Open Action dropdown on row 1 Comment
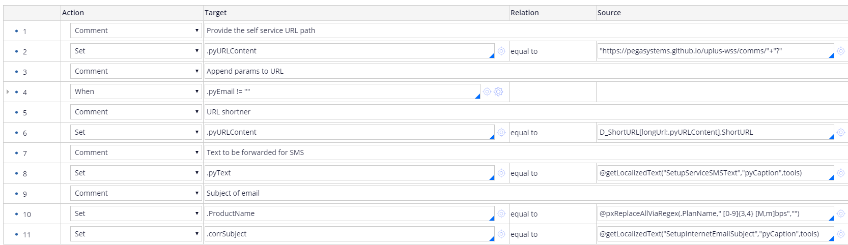848x245 pixels. [136, 30]
